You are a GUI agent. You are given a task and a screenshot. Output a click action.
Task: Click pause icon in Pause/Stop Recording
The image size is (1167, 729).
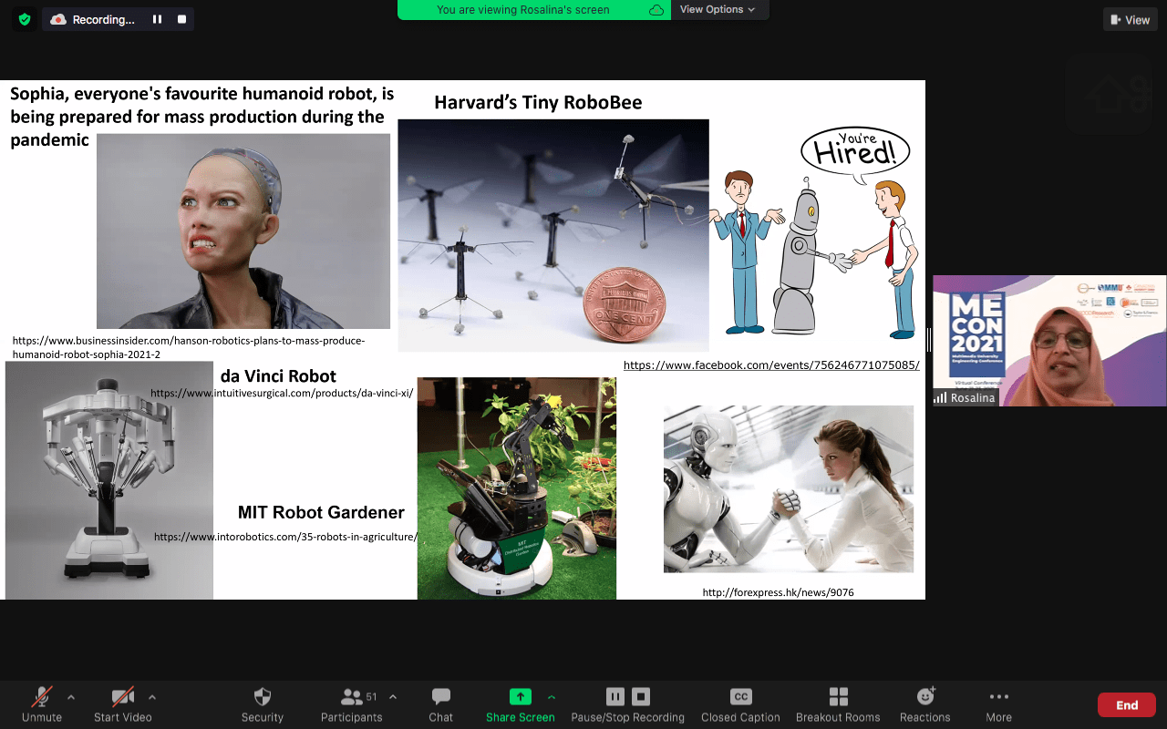[x=615, y=697]
